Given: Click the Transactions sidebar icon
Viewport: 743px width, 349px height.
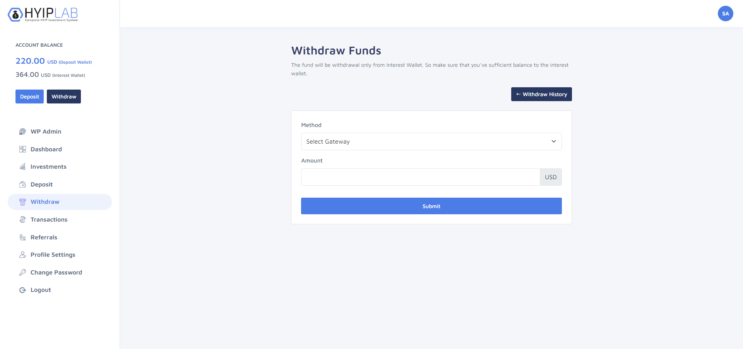Looking at the screenshot, I should point(22,220).
